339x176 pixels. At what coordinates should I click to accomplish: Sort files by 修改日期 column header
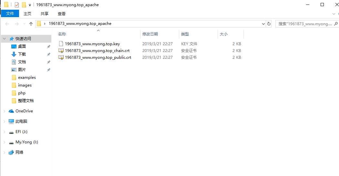click(150, 34)
